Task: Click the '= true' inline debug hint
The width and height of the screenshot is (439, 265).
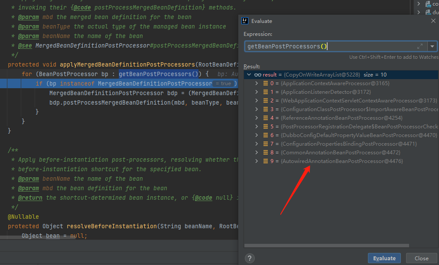Action: click(224, 83)
